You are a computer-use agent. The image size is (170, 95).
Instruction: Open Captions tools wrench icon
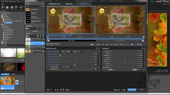[x=43, y=28]
